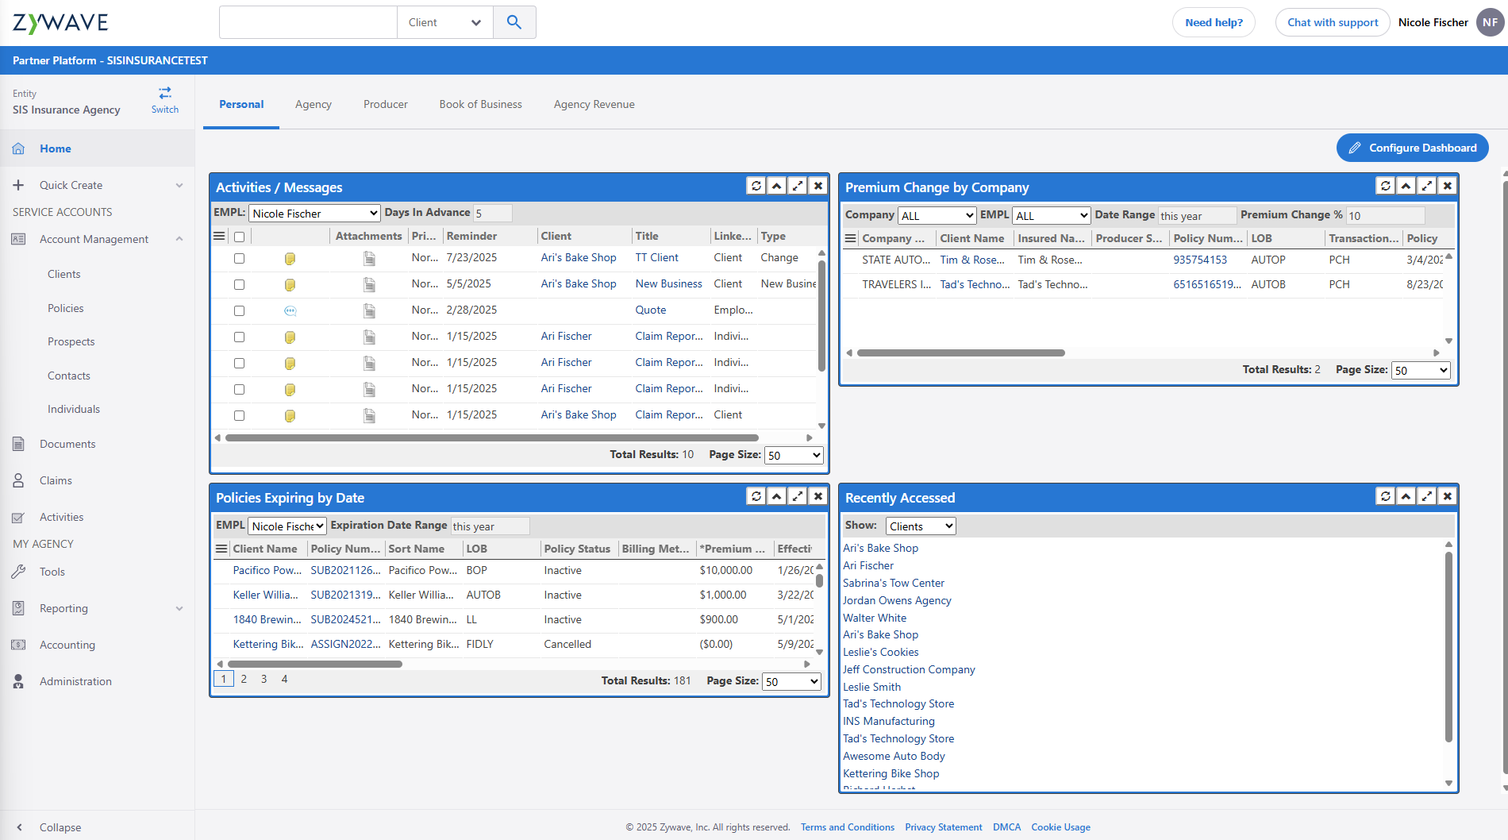Check the box for the TT Client activity
The height and width of the screenshot is (840, 1508).
coord(239,258)
